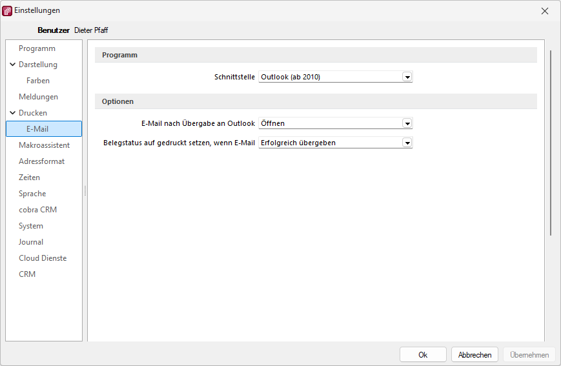Viewport: 561px width, 366px height.
Task: Click the Benutzer label
Action: tap(54, 30)
